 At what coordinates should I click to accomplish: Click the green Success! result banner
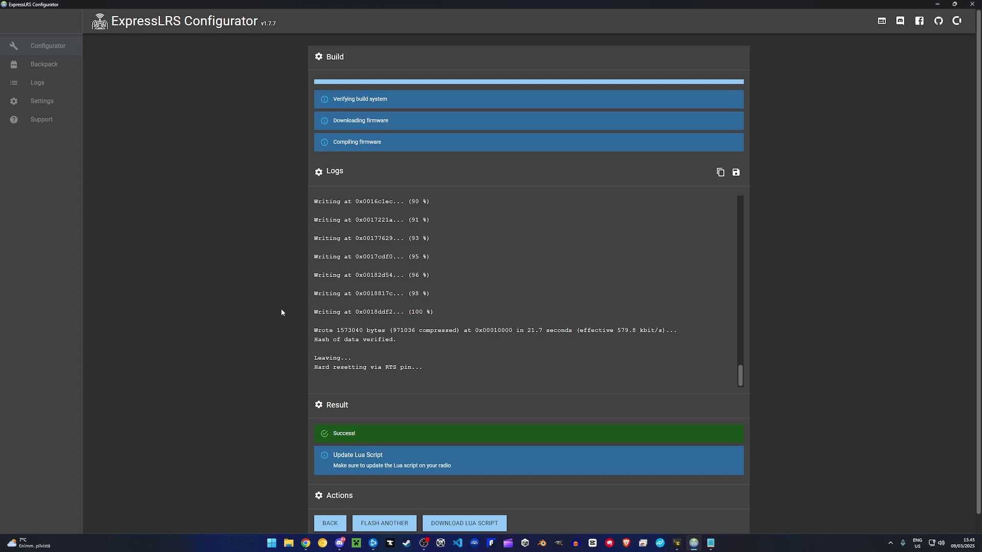pyautogui.click(x=528, y=433)
